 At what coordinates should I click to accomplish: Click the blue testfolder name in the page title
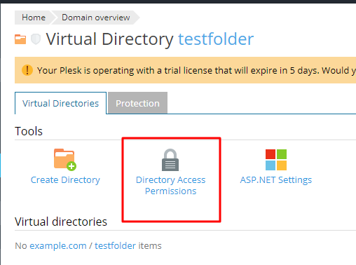point(216,39)
